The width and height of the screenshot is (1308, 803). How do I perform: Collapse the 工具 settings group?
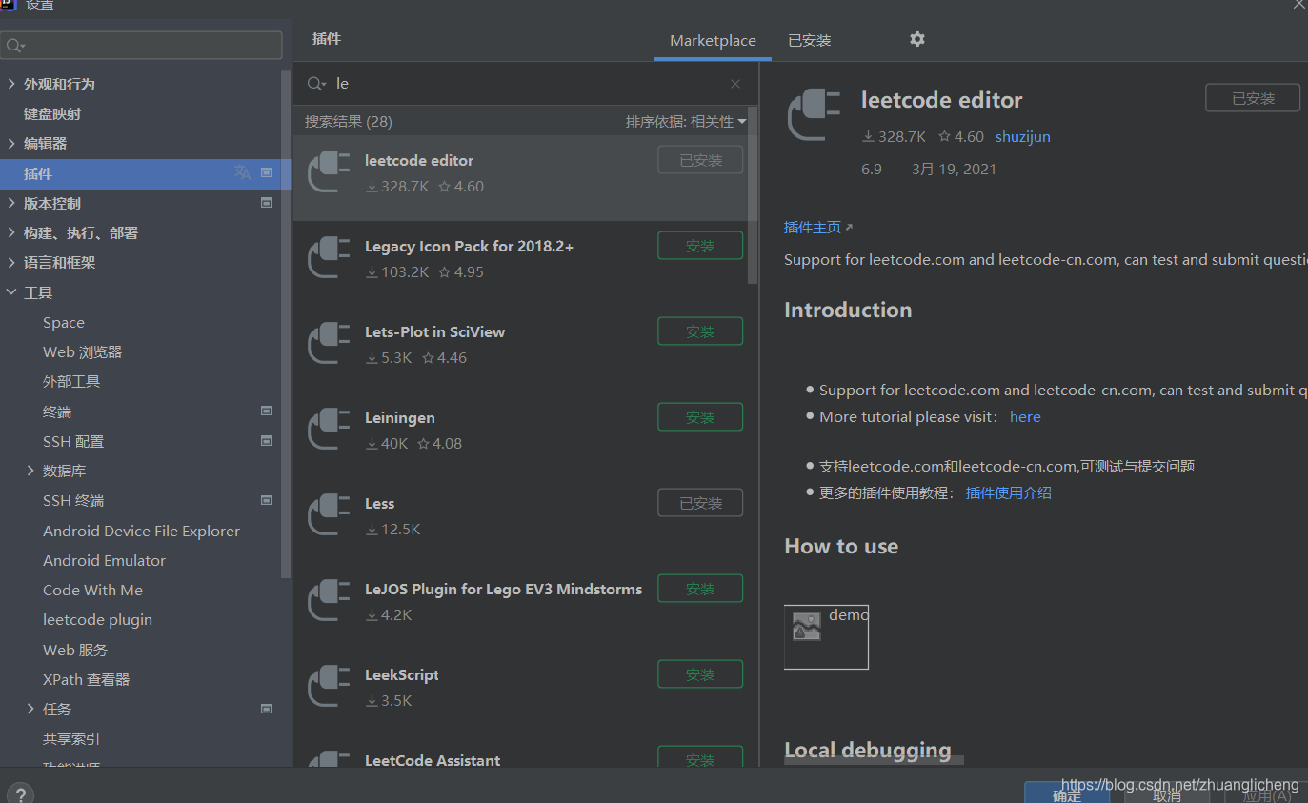11,292
